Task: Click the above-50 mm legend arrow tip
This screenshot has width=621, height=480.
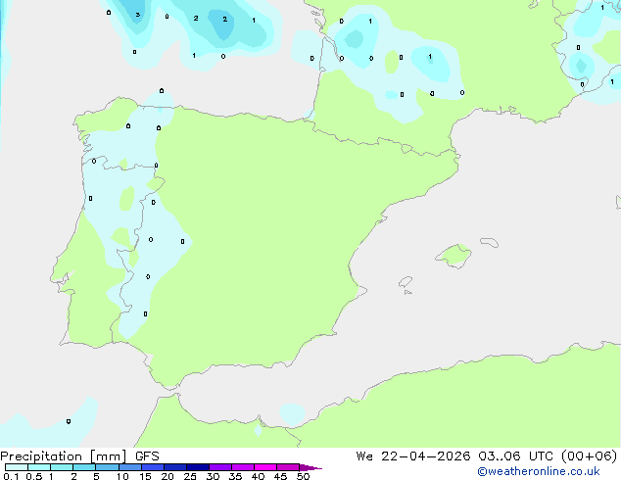Action: [310, 467]
